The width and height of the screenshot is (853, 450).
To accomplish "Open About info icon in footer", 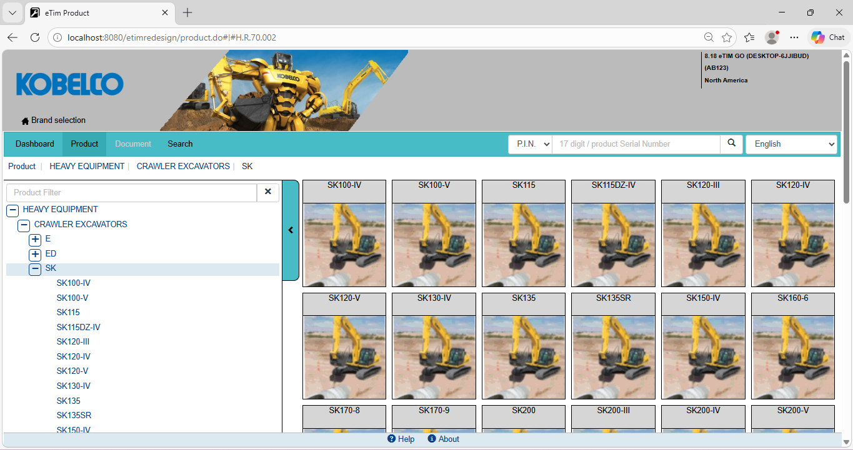I will pyautogui.click(x=432, y=439).
